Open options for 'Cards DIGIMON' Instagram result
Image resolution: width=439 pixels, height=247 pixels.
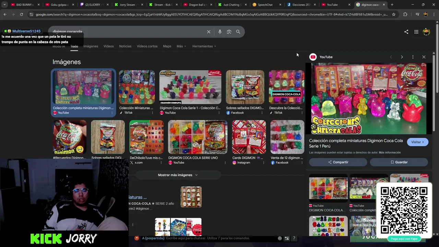[x=264, y=163]
